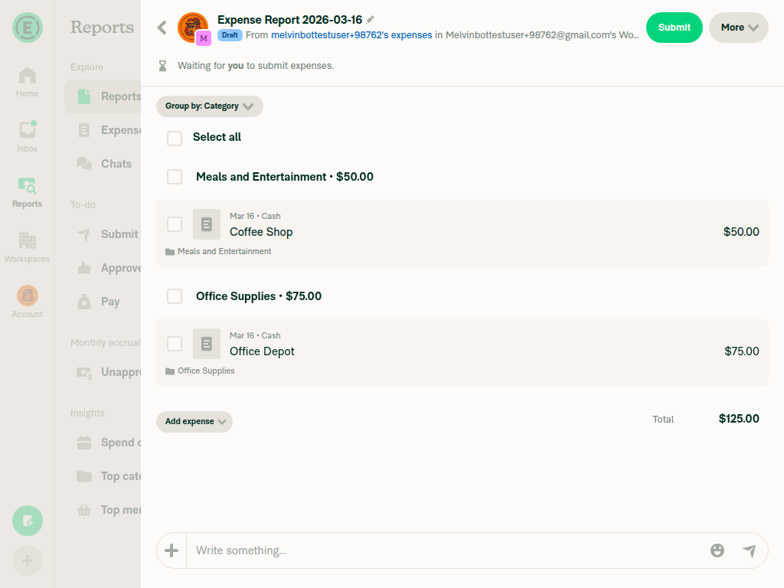This screenshot has width=784, height=588.
Task: Open the Inbox from the left sidebar
Action: tap(27, 136)
